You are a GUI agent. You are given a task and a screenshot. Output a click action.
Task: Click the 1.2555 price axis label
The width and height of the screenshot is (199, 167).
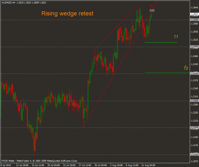pyautogui.click(x=195, y=32)
